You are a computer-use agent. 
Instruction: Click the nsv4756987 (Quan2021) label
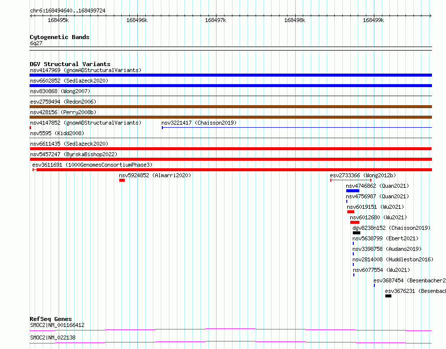pos(377,196)
